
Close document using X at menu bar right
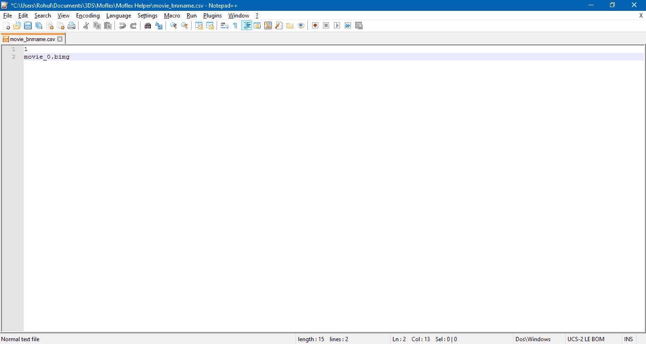641,16
